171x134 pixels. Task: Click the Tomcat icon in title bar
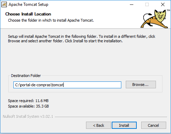(x=4, y=4)
